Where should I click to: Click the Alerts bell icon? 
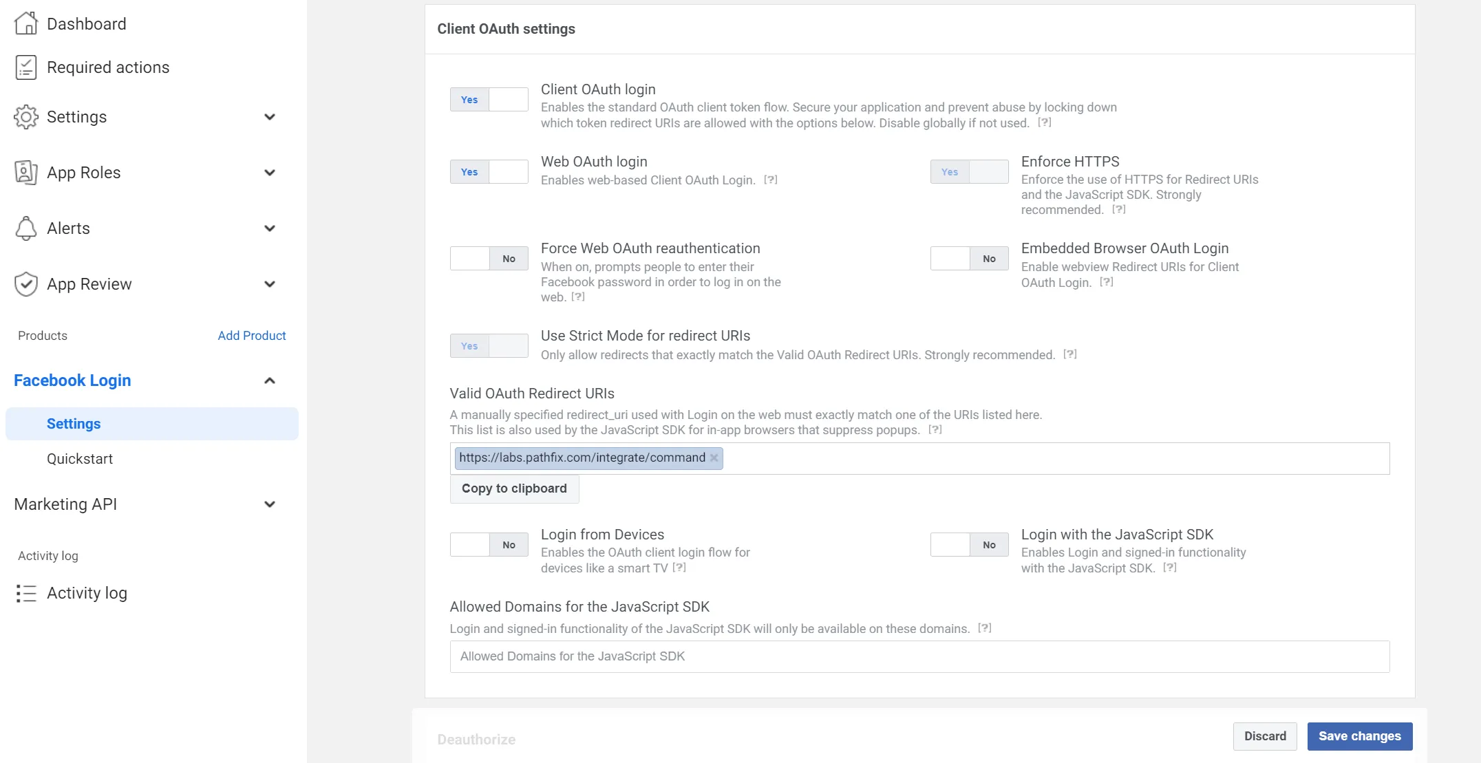tap(26, 228)
